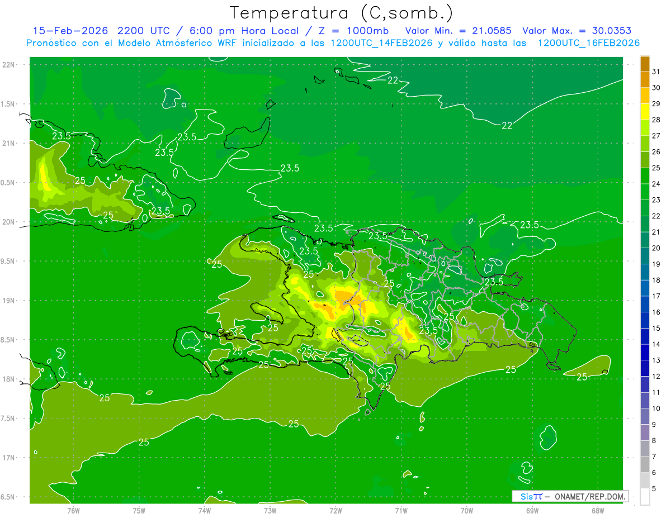Click the "Valor Max. = 30.0353" text
The width and height of the screenshot is (671, 518).
[x=577, y=31]
